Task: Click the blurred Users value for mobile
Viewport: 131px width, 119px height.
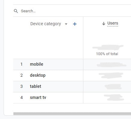Action: point(112,65)
